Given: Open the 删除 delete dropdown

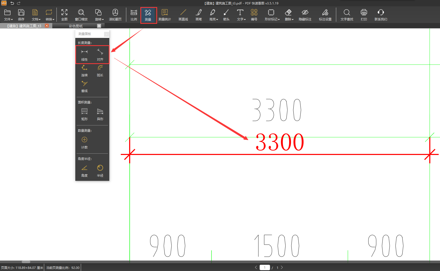Looking at the screenshot, I should pos(289,15).
